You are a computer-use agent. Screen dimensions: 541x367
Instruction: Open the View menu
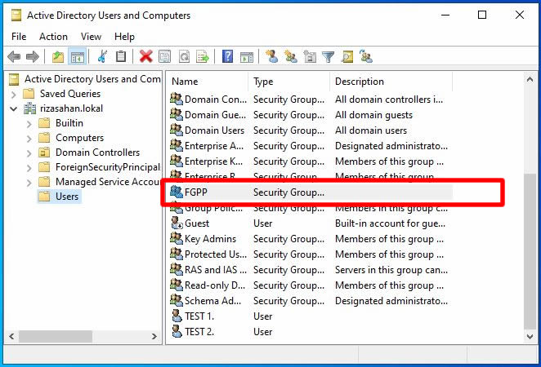click(x=91, y=37)
